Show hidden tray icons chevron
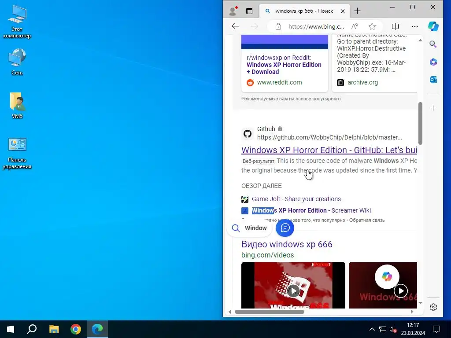 point(372,329)
